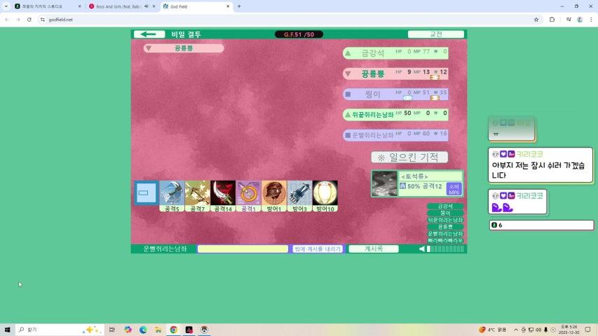Click the 교전 button in top bar

[435, 34]
